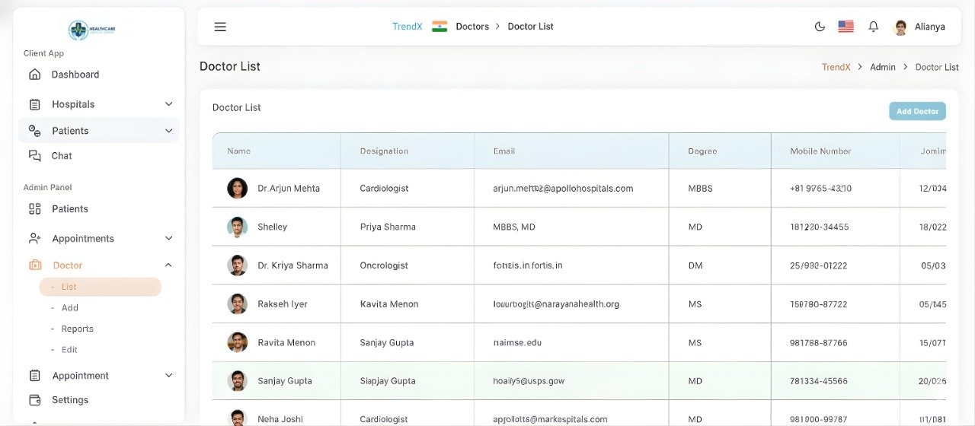Expand the Appointments dropdown chevron
The height and width of the screenshot is (426, 975).
point(168,239)
